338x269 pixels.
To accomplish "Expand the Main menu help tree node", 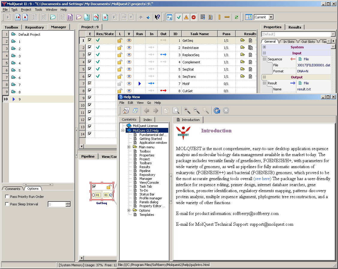I will 129,147.
